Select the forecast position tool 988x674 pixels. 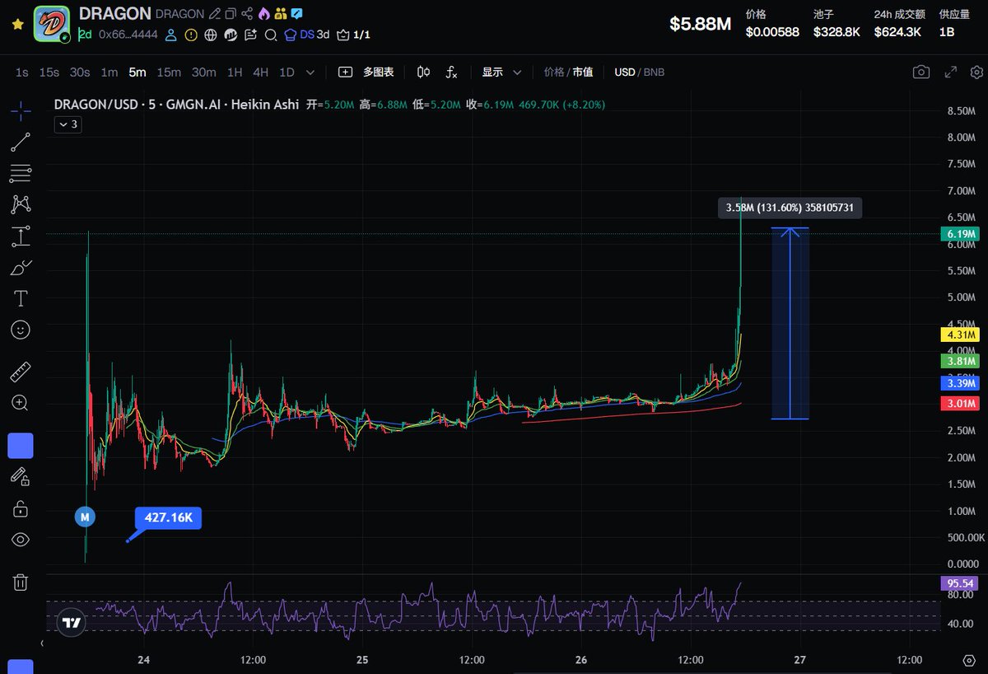point(21,236)
